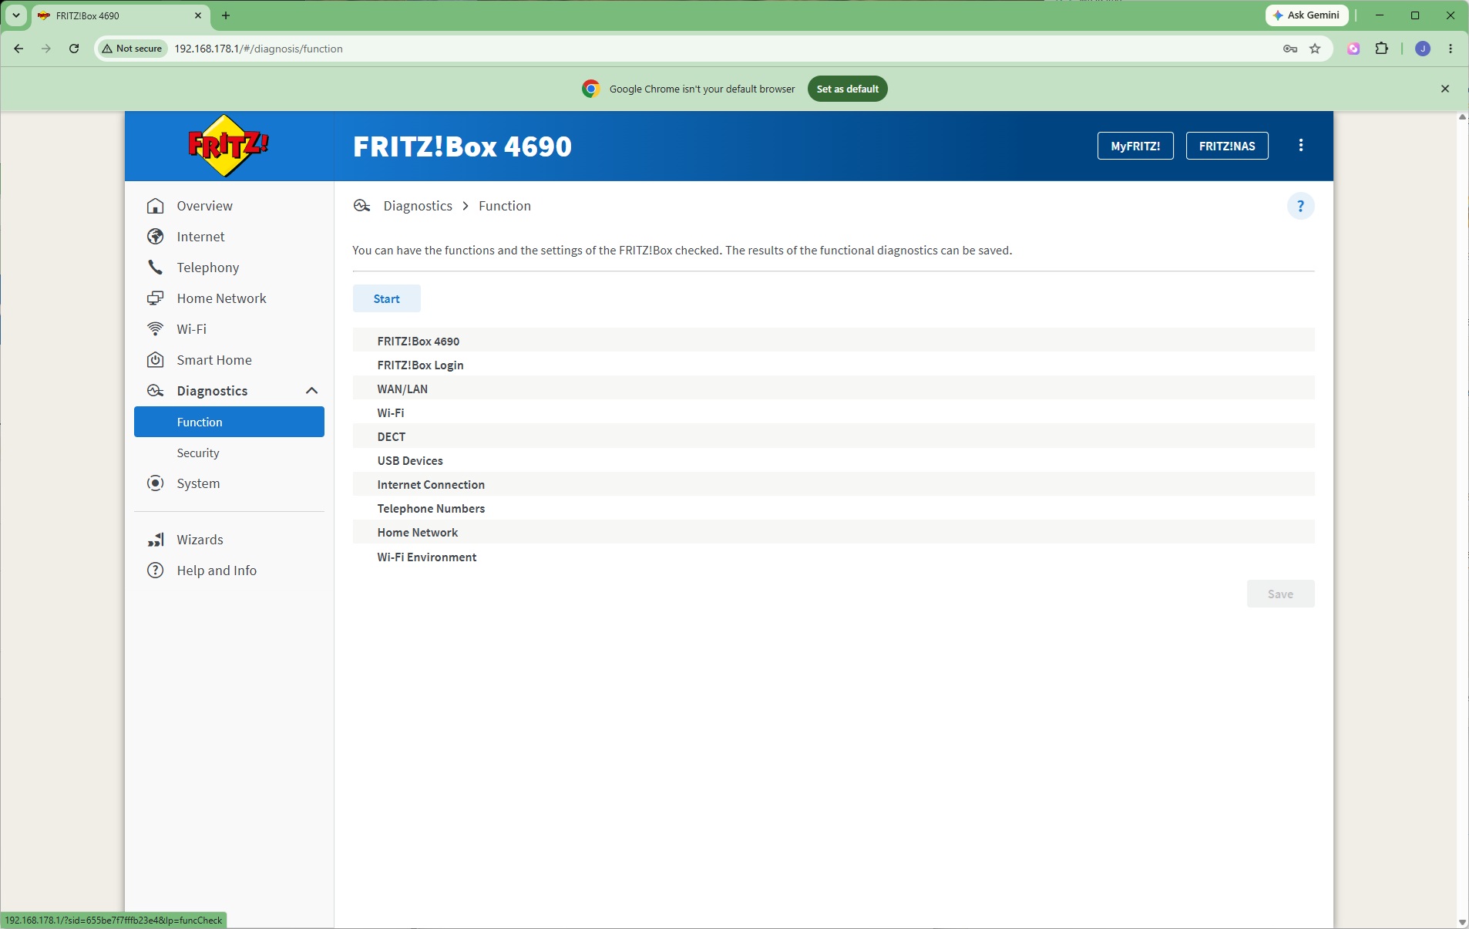The width and height of the screenshot is (1469, 929).
Task: Go back to the previous page
Action: [x=18, y=49]
